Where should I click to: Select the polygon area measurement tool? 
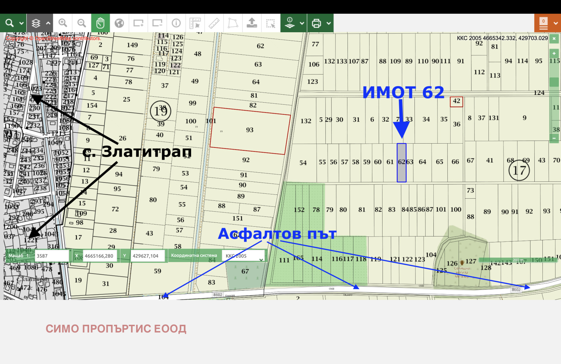[x=233, y=23]
